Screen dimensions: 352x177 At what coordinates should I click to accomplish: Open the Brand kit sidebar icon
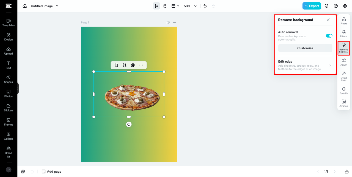coord(9,152)
